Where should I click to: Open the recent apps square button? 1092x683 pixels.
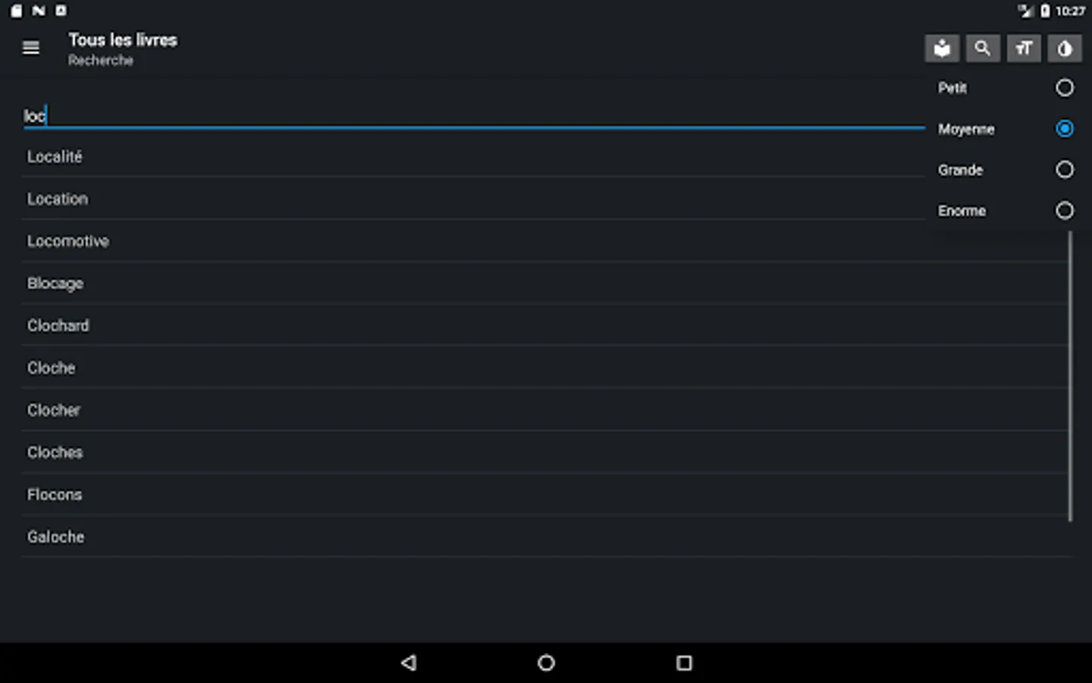coord(684,663)
